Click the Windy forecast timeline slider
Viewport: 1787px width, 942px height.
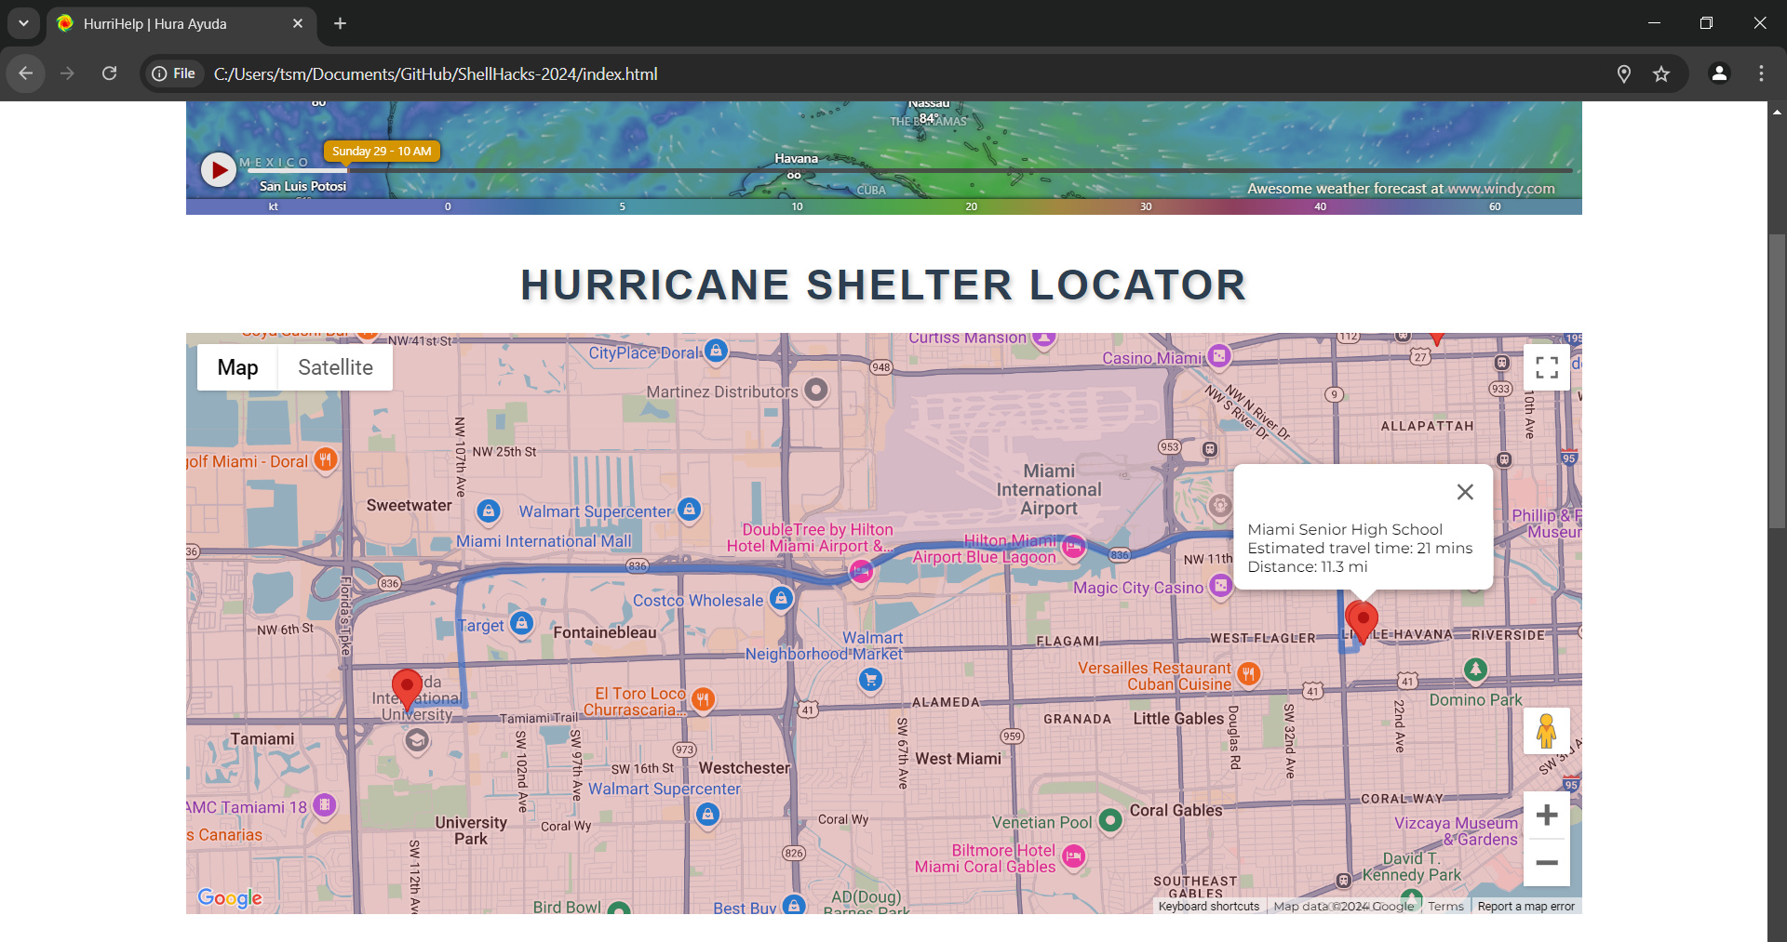pyautogui.click(x=909, y=170)
